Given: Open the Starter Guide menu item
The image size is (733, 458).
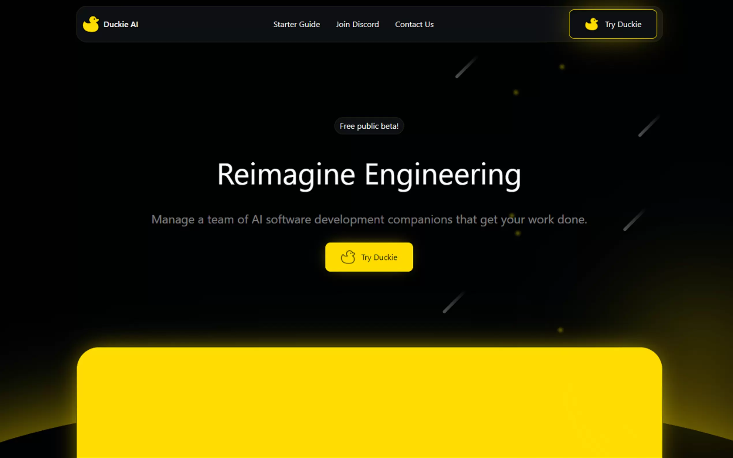Looking at the screenshot, I should 296,24.
